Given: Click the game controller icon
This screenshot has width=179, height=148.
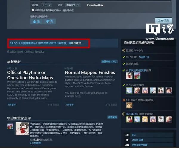Looking at the screenshot, I should click(x=127, y=145).
